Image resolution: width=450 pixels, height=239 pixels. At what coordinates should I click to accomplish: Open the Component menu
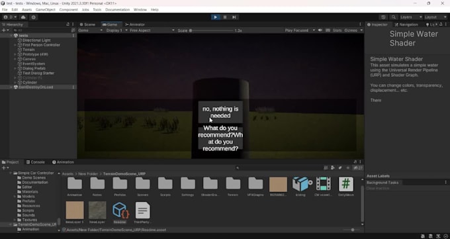click(x=68, y=9)
